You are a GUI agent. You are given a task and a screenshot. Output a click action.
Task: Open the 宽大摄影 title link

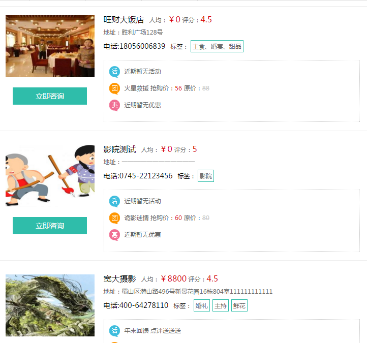(x=119, y=279)
